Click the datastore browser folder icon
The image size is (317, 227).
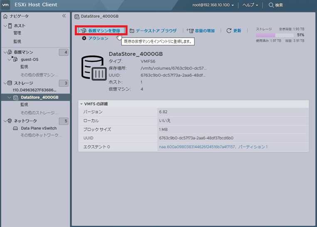[132, 31]
